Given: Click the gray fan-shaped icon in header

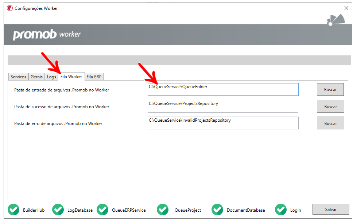Looking at the screenshot, I should click(x=336, y=20).
